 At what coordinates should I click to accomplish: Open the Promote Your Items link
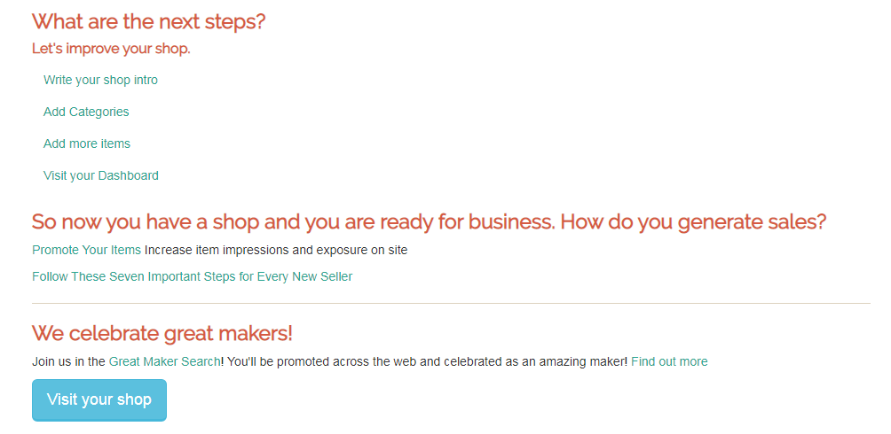coord(86,250)
